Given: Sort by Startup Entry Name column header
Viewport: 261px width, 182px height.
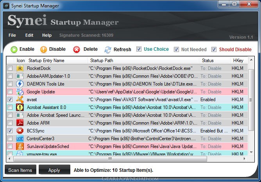Looking at the screenshot, I should (56, 61).
